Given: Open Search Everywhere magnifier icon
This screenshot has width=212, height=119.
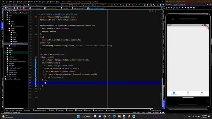Looking at the screenshot, I should (158, 5).
